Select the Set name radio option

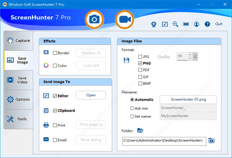132,116
